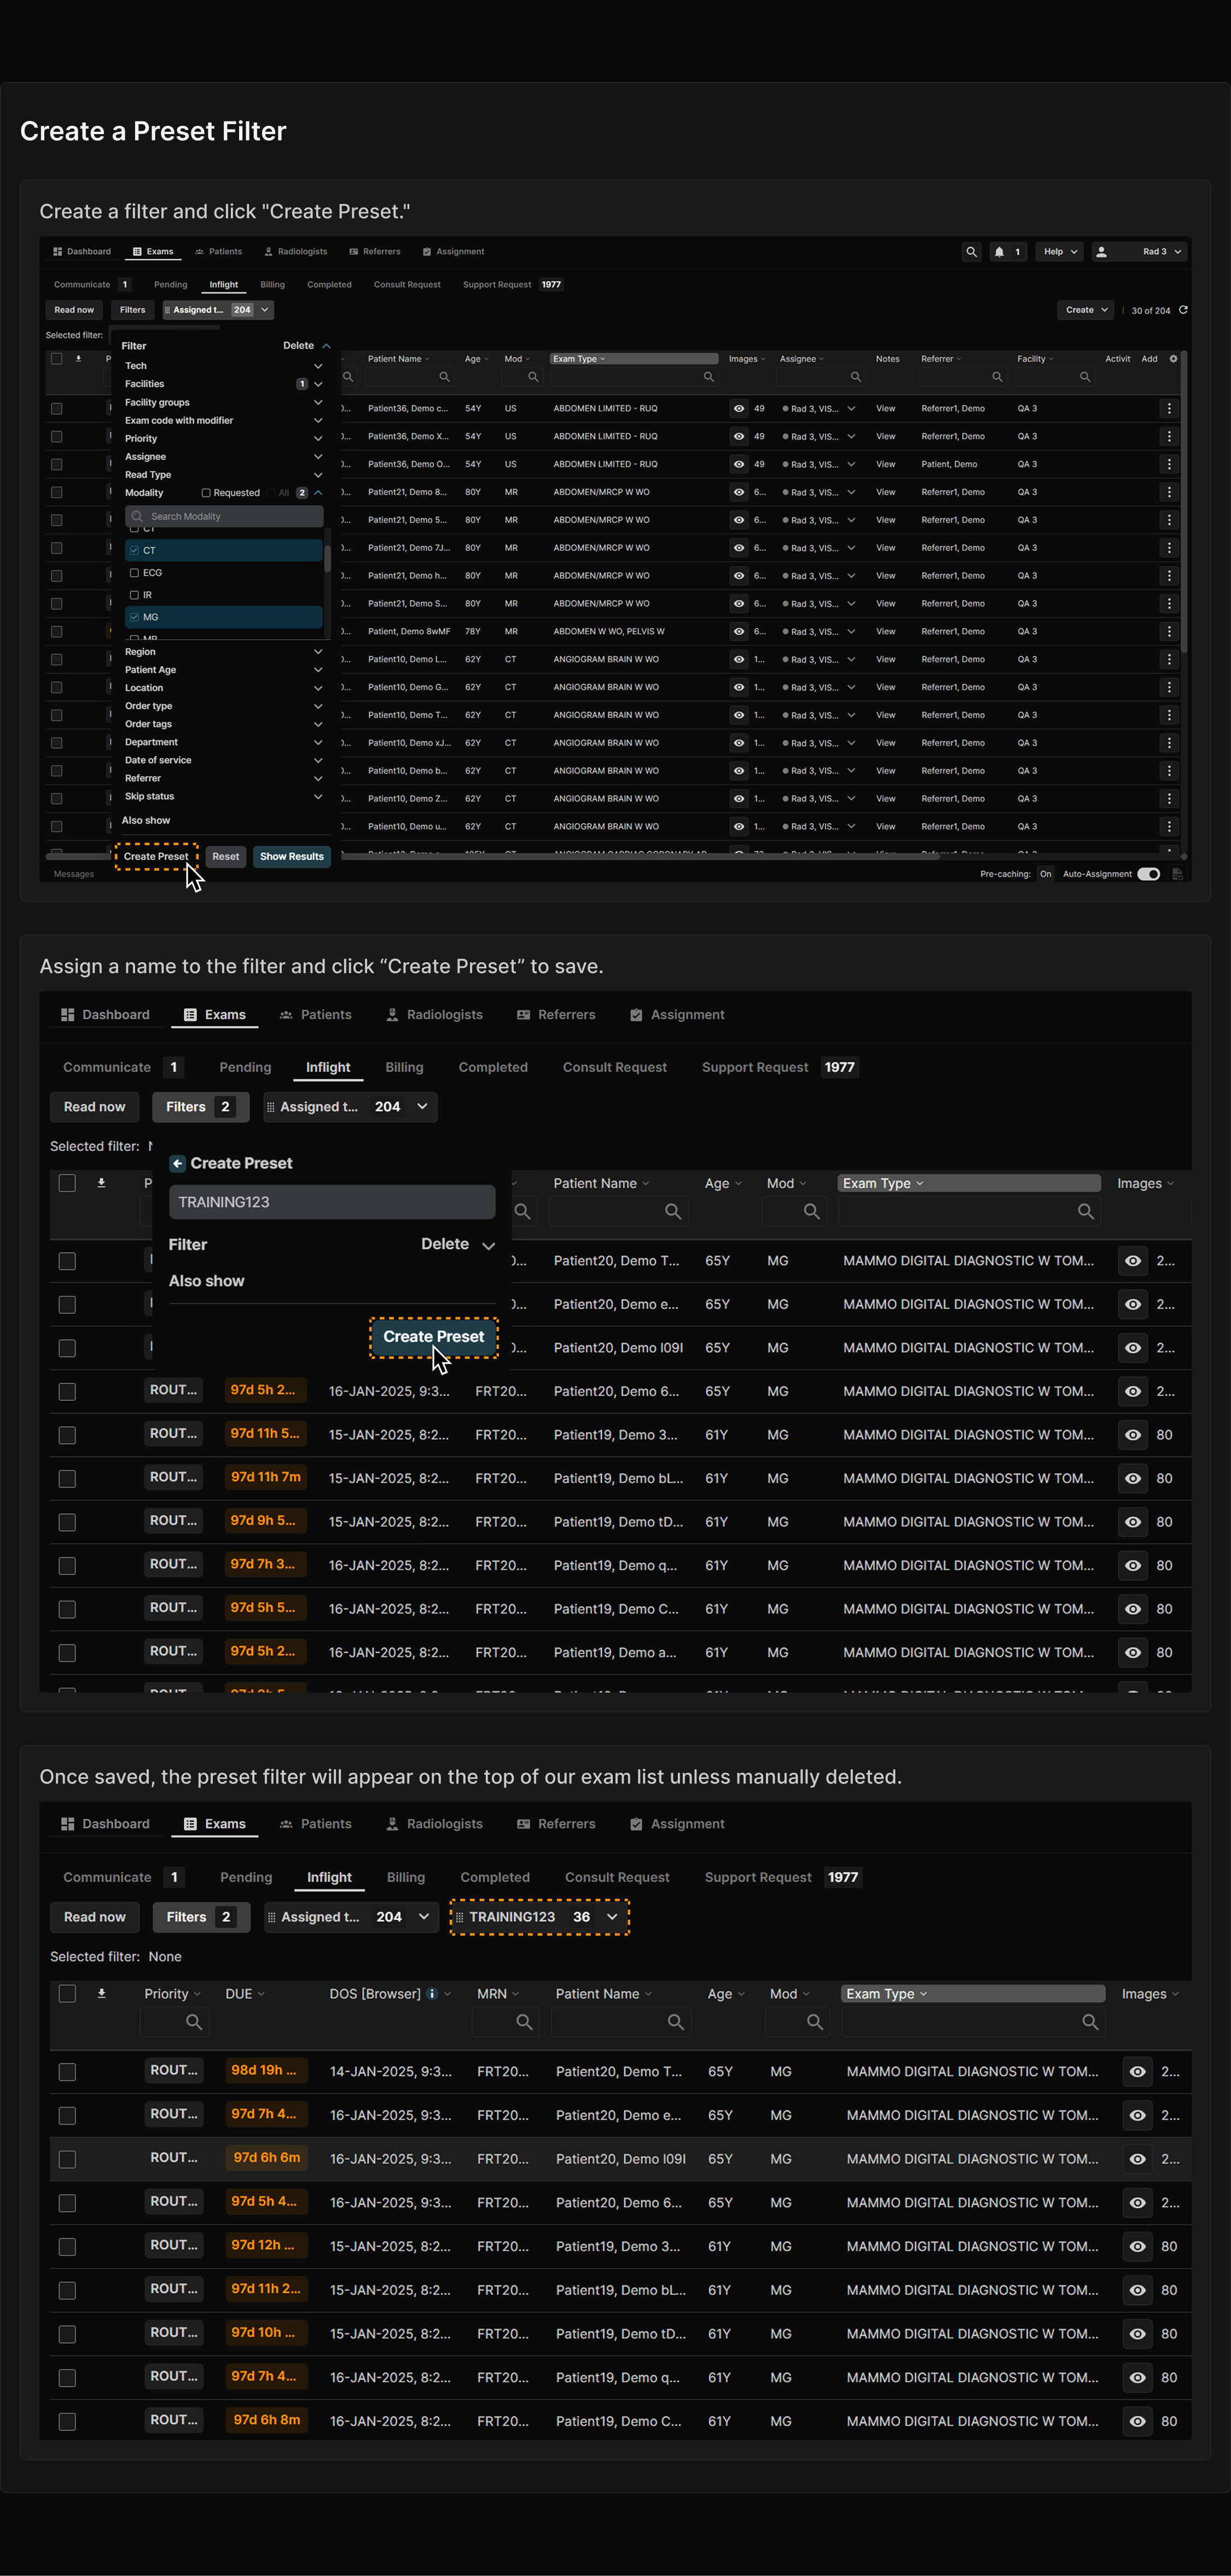The width and height of the screenshot is (1231, 2576).
Task: Tick row checkbox for 97d 11h 7m exam
Action: click(x=67, y=1478)
